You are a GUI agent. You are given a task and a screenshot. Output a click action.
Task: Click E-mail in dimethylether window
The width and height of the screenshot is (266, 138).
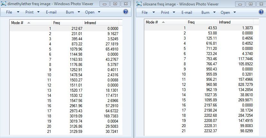(51, 12)
